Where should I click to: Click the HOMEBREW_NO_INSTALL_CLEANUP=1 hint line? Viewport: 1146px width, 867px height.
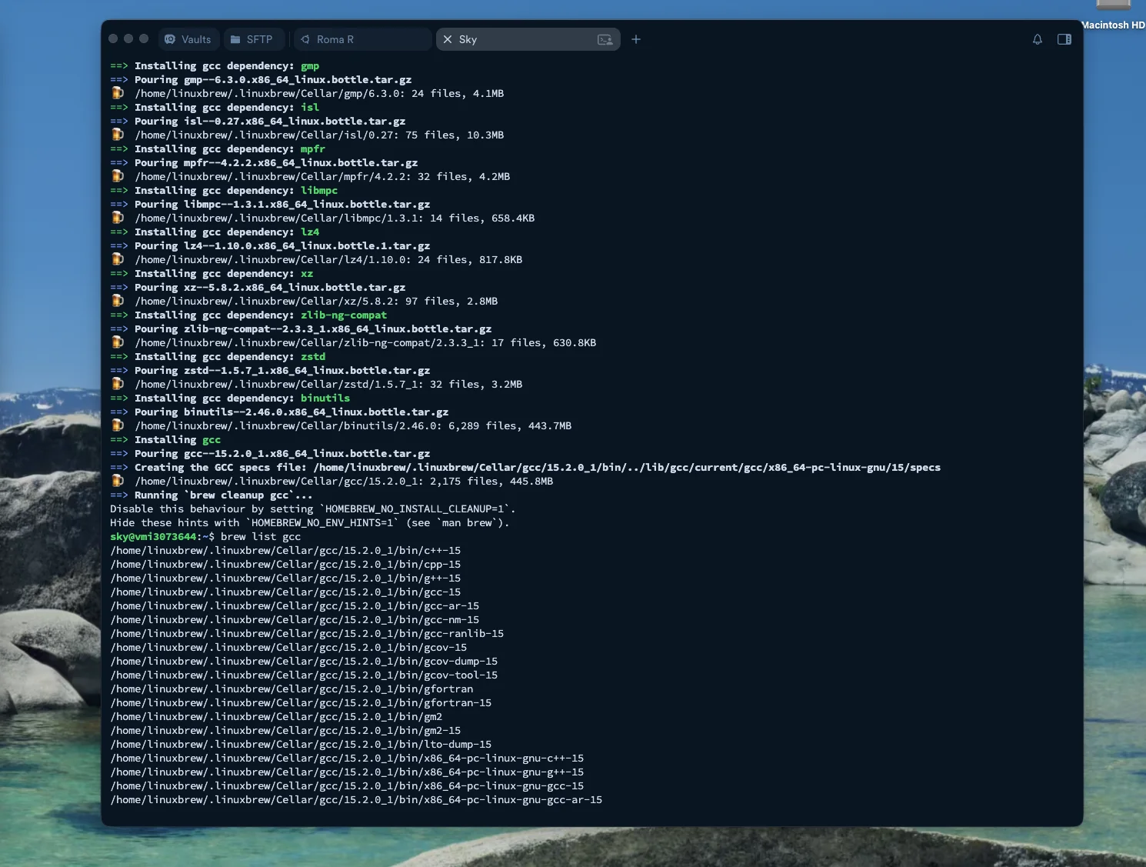(313, 509)
